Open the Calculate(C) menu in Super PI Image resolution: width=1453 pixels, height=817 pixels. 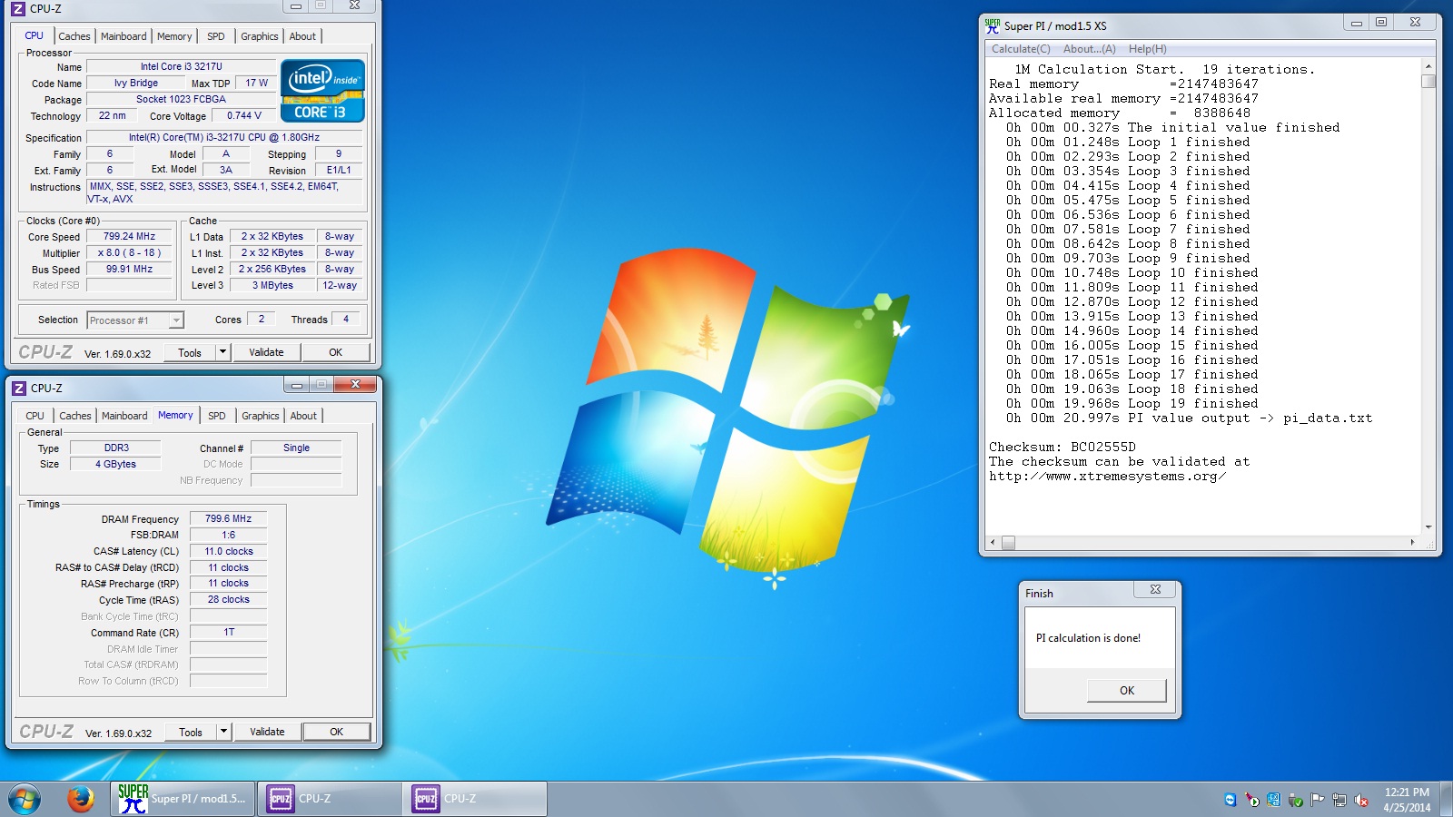coord(1021,49)
